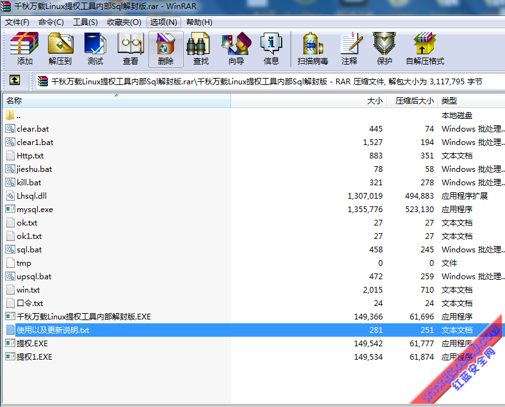Select the 提权1.EXE file icon
This screenshot has height=407, width=505.
coord(10,357)
